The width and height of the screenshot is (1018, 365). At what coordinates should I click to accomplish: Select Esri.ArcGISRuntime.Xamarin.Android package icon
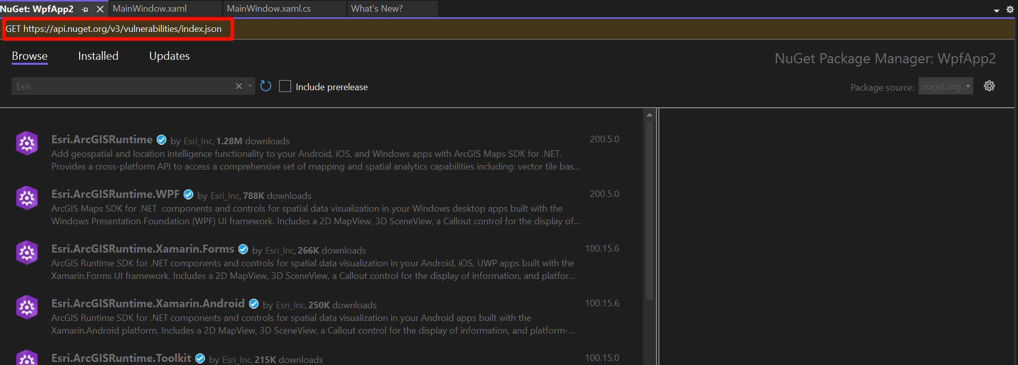pyautogui.click(x=27, y=307)
